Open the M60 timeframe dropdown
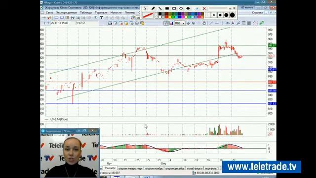Image resolution: width=316 pixels, height=178 pixels. coord(180,23)
